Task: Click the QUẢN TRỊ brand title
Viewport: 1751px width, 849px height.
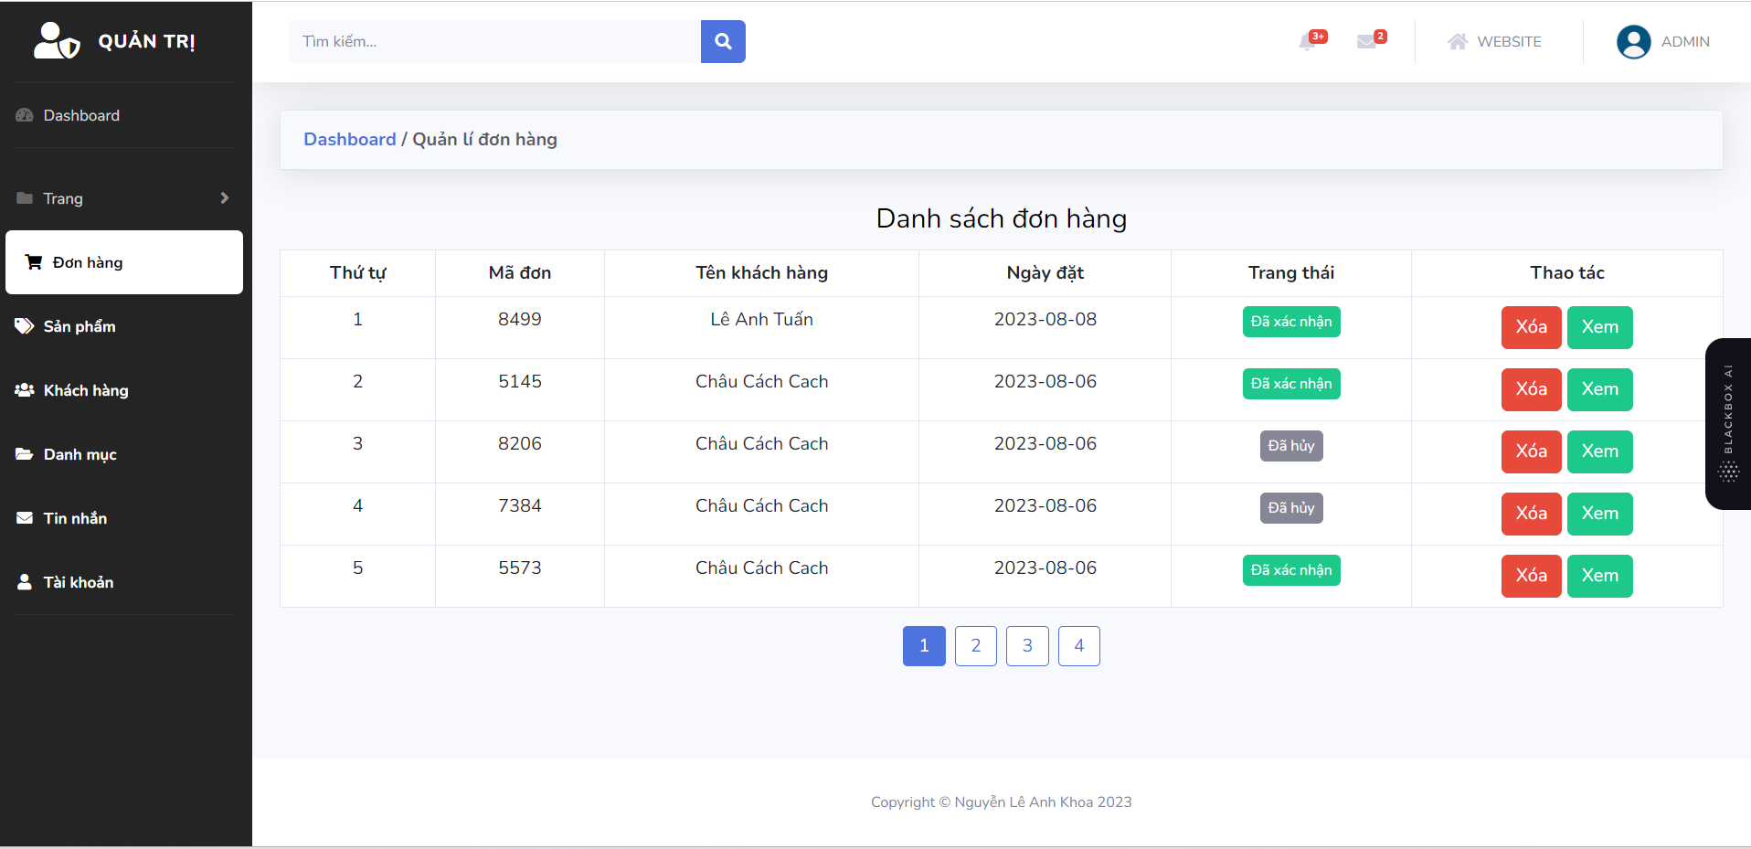Action: [146, 42]
